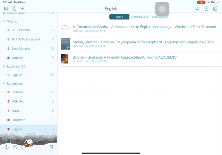Tap the Edit button in the sidebar header

pyautogui.click(x=7, y=9)
